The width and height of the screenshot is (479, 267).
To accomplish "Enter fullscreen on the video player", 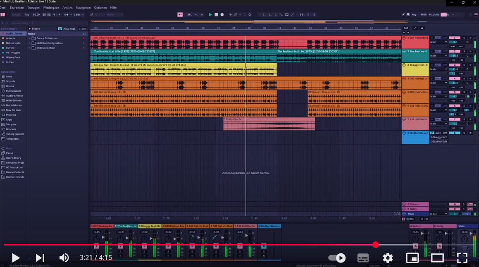I will tap(462, 258).
